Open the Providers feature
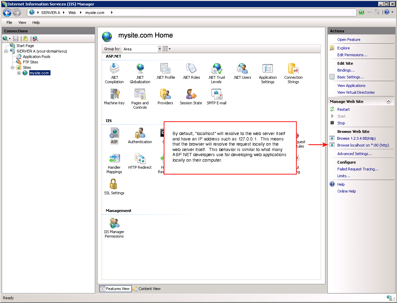Image resolution: width=397 pixels, height=303 pixels. (165, 96)
